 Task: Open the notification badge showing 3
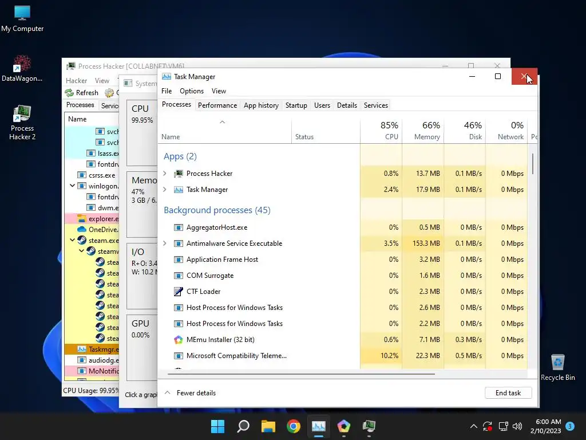[x=570, y=426]
